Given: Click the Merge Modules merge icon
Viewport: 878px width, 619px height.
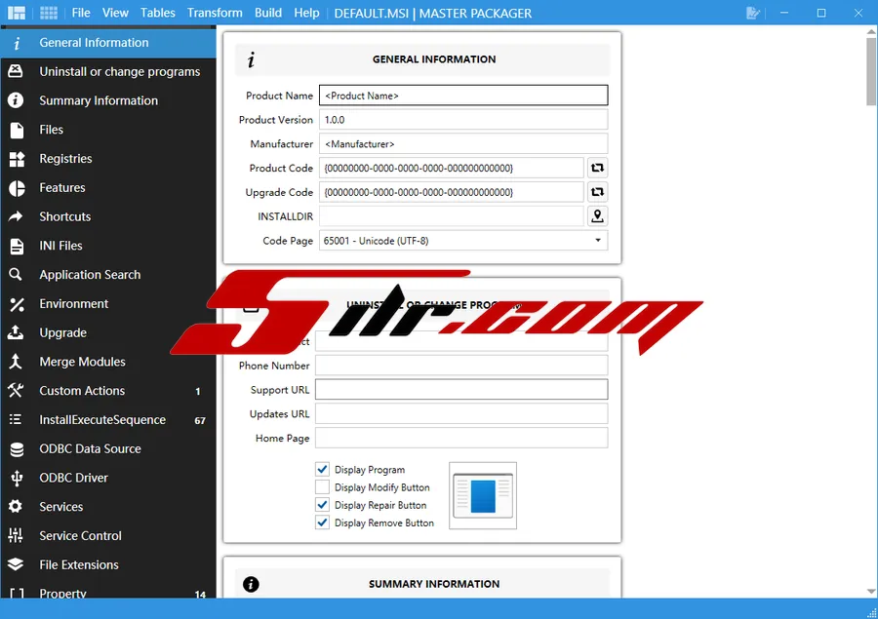Looking at the screenshot, I should click(x=16, y=362).
